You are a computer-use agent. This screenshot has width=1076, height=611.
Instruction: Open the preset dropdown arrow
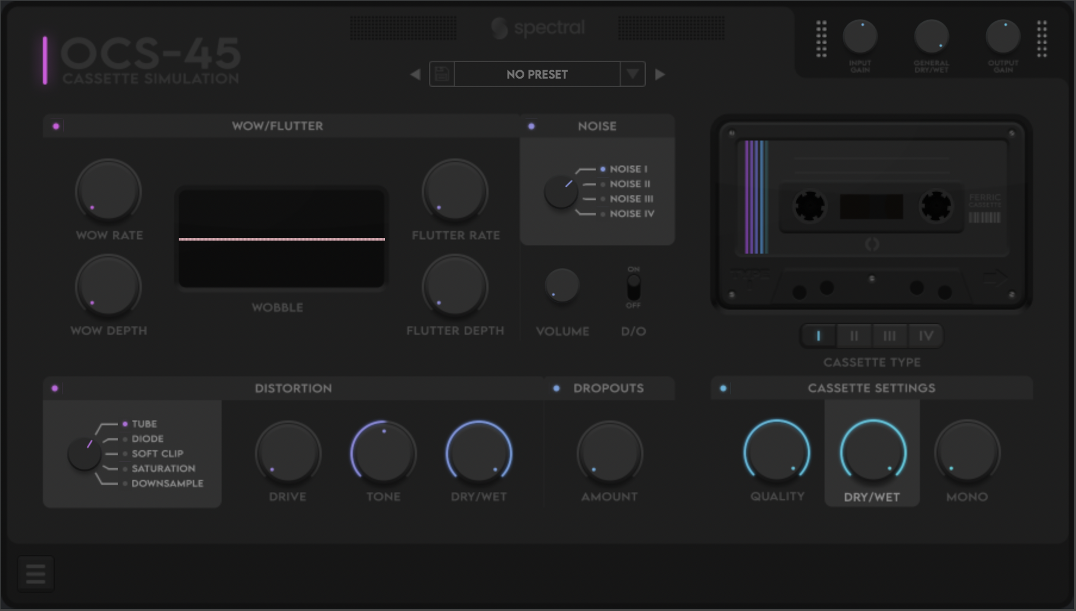(x=633, y=74)
